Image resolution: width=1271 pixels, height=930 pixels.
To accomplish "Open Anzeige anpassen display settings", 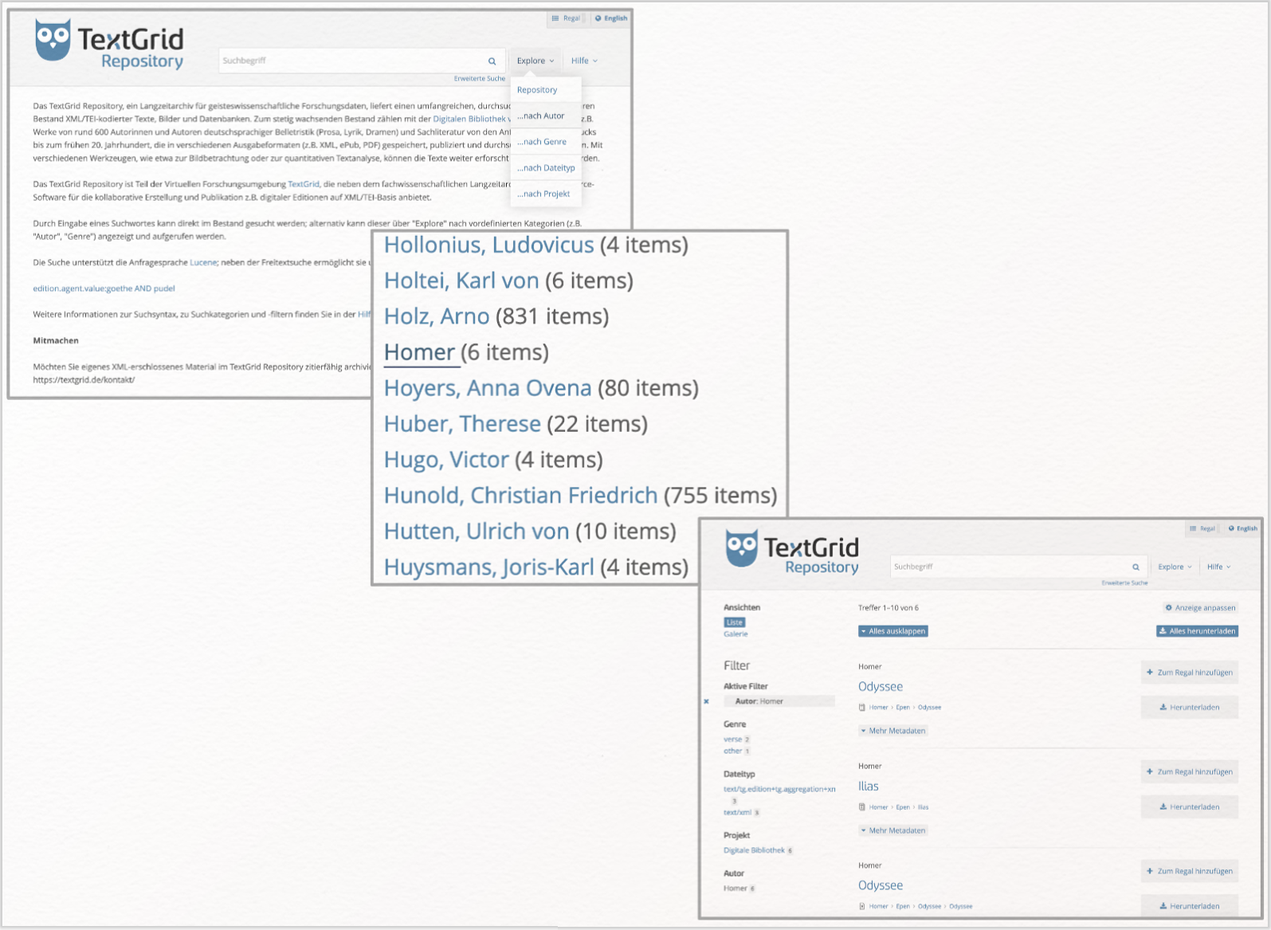I will pos(1200,607).
